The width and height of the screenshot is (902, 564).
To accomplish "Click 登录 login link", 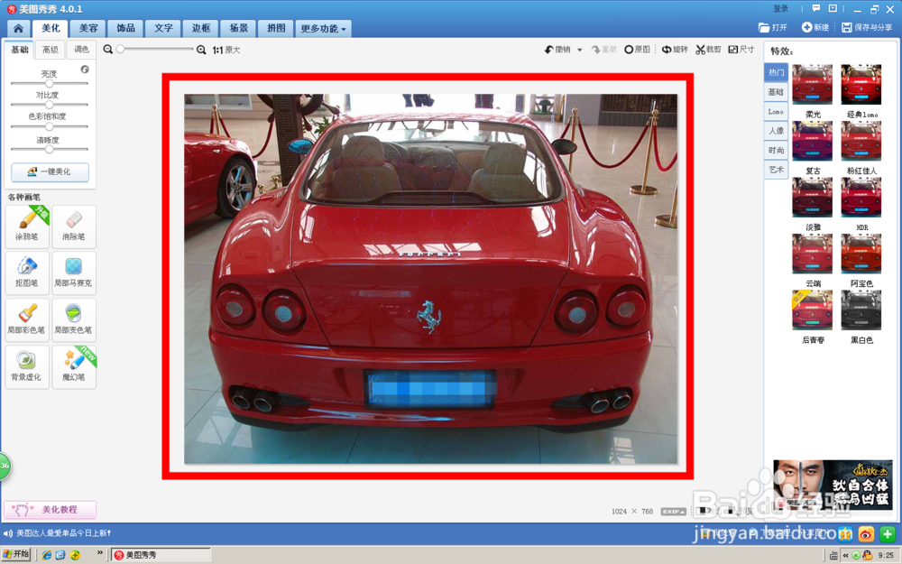I will click(780, 9).
